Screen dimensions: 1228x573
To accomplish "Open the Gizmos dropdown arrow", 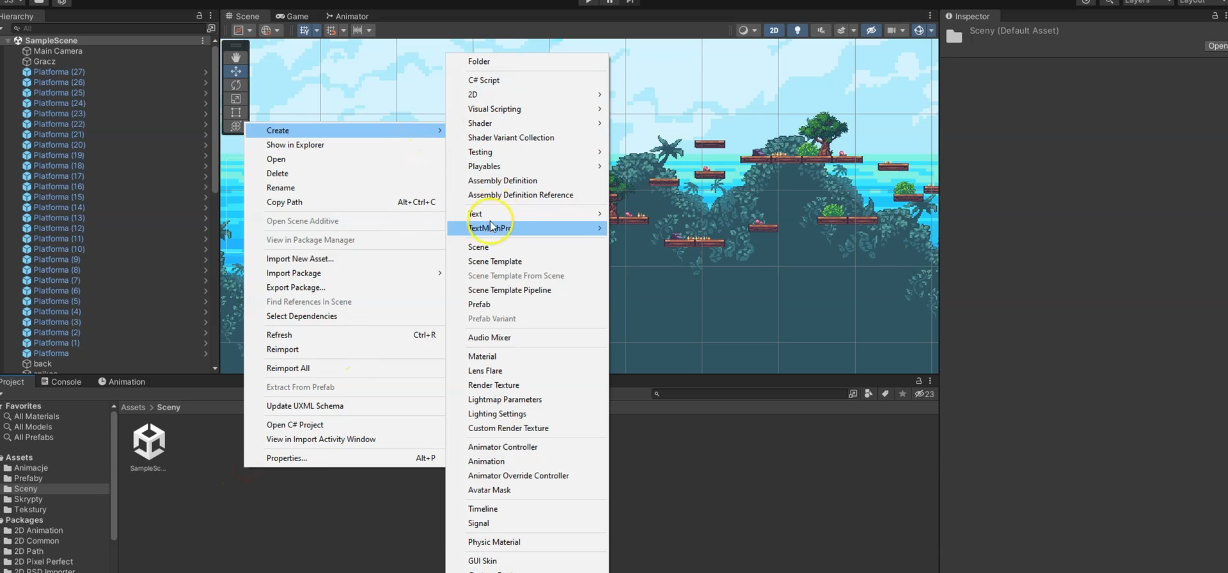I will 931,30.
